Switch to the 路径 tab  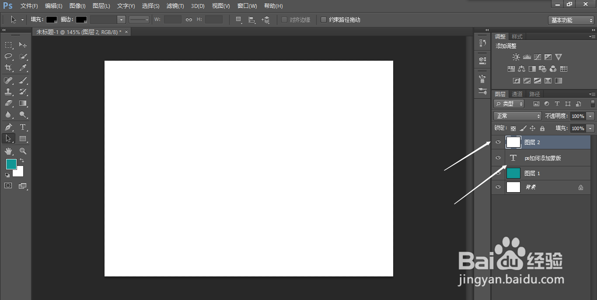tap(534, 94)
